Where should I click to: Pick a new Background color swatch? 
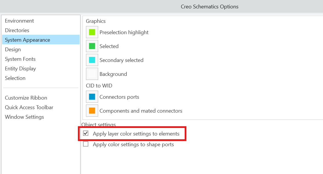point(92,74)
